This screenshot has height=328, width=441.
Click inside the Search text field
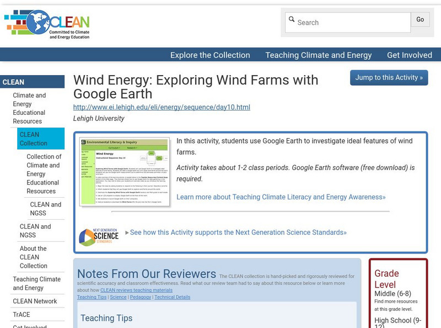coord(348,22)
